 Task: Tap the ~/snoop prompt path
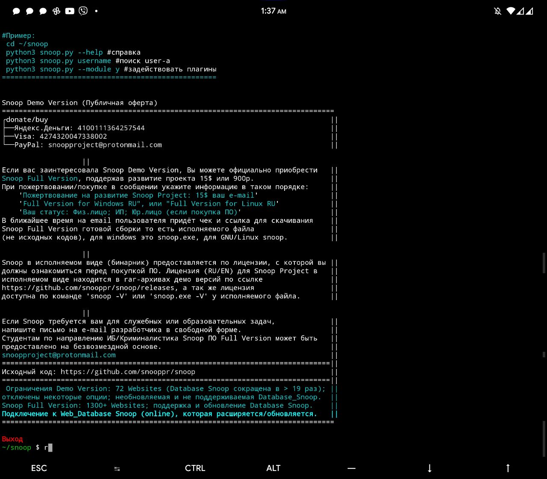point(17,447)
